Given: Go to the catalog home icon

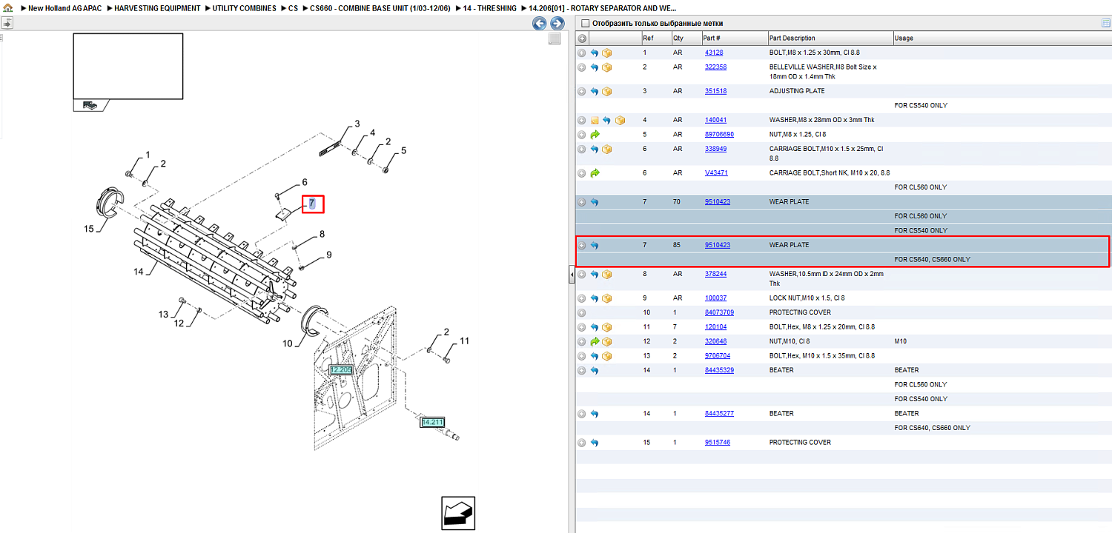Looking at the screenshot, I should pyautogui.click(x=8, y=8).
